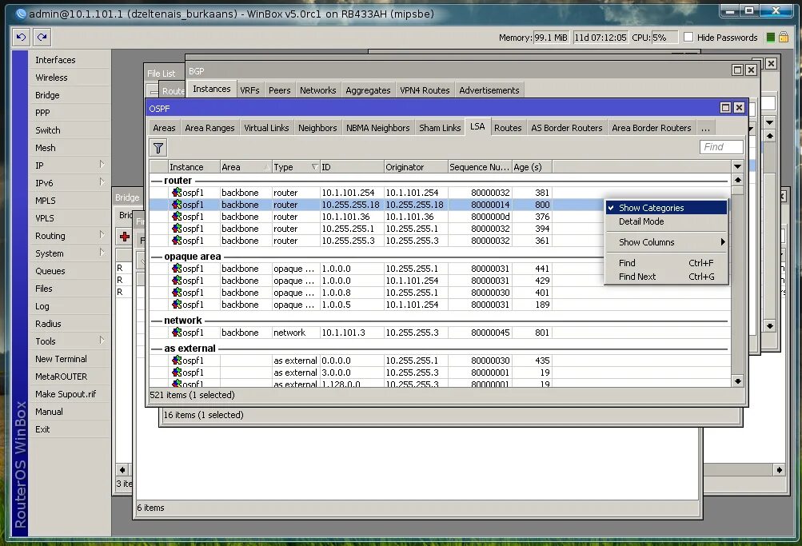Maximize the OSPF window

click(725, 107)
